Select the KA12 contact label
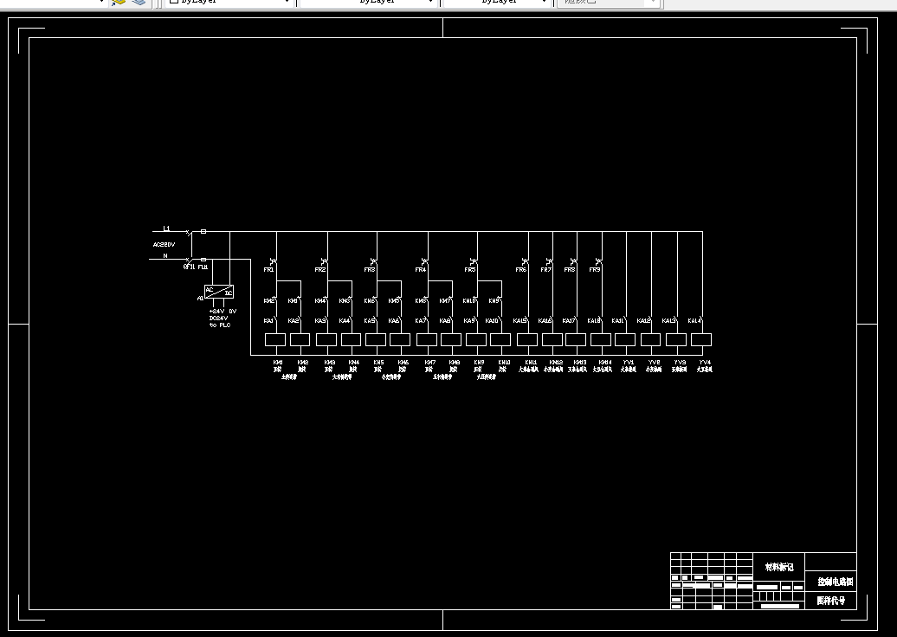The height and width of the screenshot is (637, 897). coord(643,321)
